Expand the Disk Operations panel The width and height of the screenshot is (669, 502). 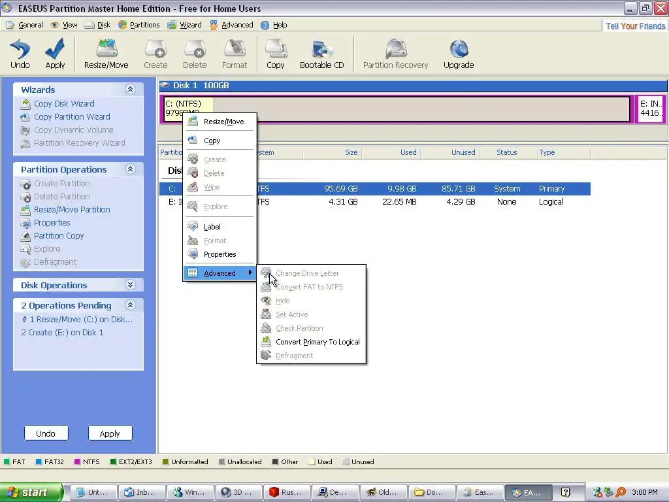click(131, 285)
